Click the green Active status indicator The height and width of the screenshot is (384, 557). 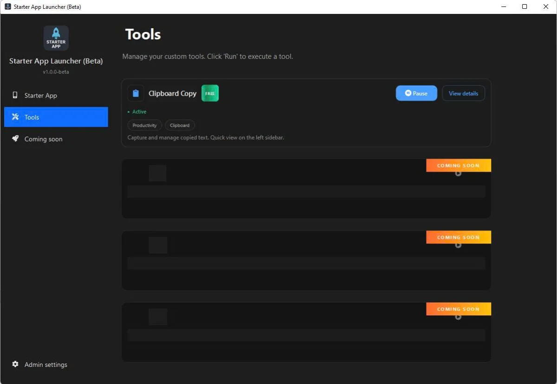click(x=136, y=112)
